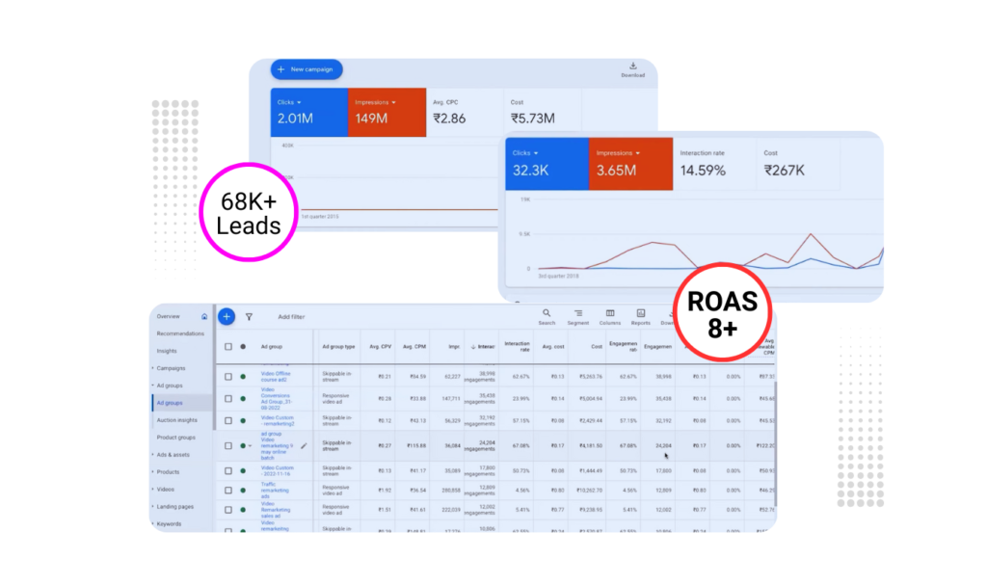Open the Segment icon in toolbar
Viewport: 987px width, 585px height.
pyautogui.click(x=578, y=313)
